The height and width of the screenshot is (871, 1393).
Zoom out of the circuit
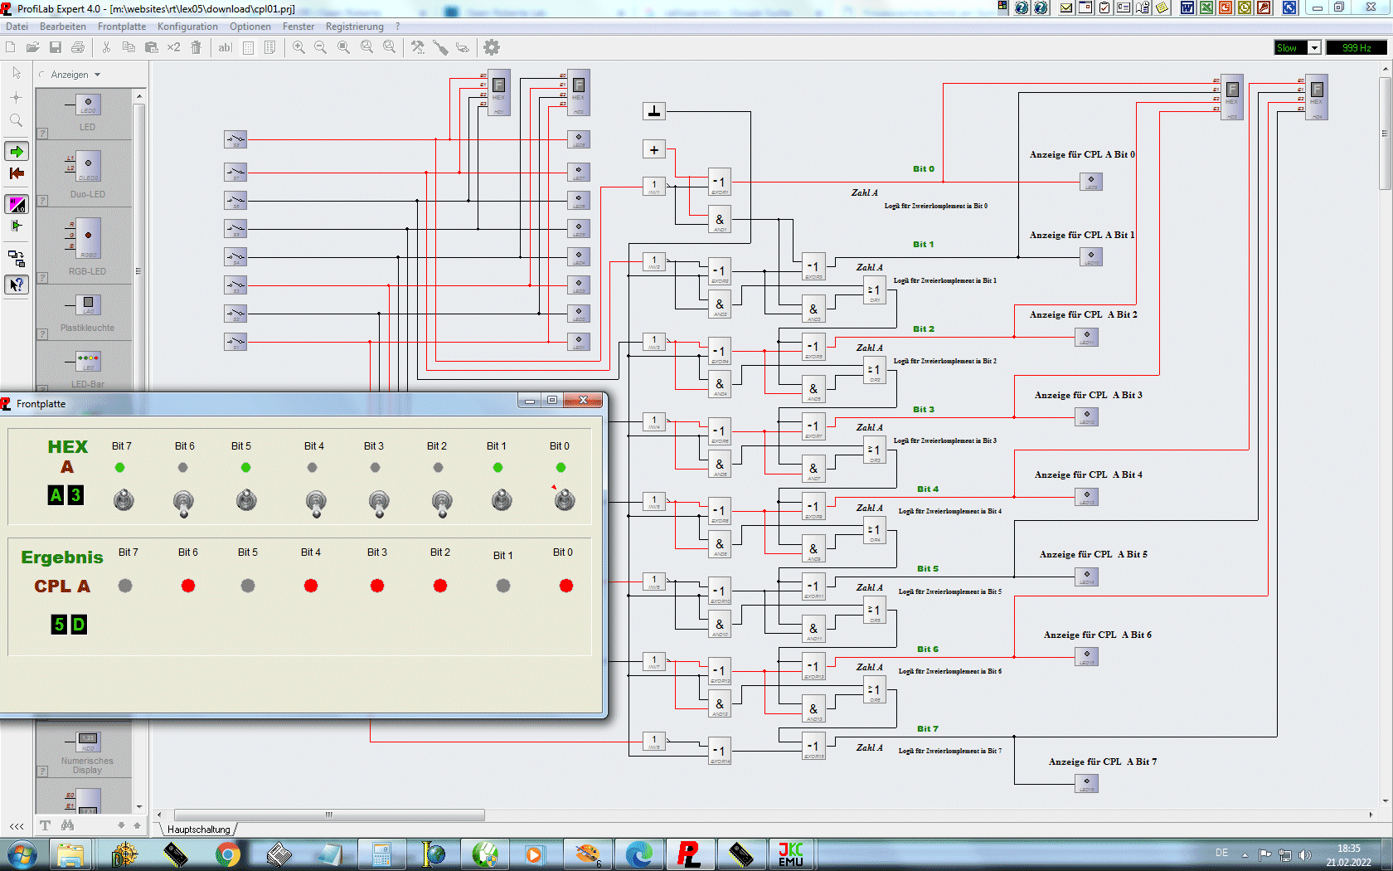coord(321,47)
